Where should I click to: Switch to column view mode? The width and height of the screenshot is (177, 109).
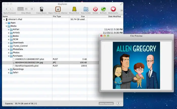pyautogui.click(x=26, y=9)
